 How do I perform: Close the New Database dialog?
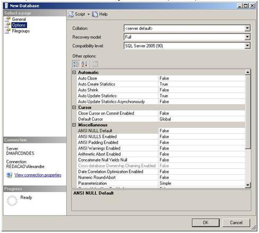coord(253,6)
